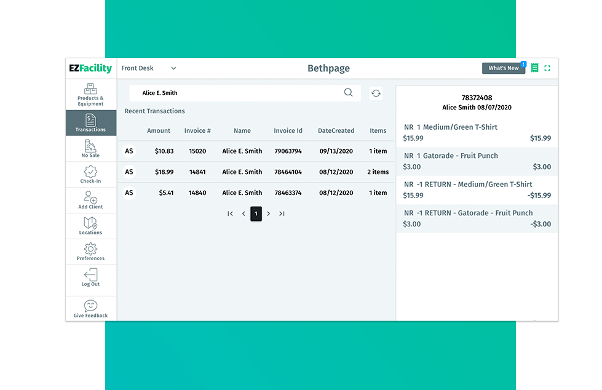Open the green receipt icon
The image size is (602, 390).
pyautogui.click(x=535, y=68)
